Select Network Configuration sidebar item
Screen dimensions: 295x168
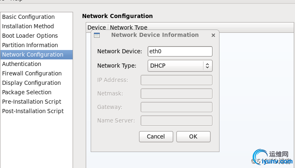click(37, 54)
